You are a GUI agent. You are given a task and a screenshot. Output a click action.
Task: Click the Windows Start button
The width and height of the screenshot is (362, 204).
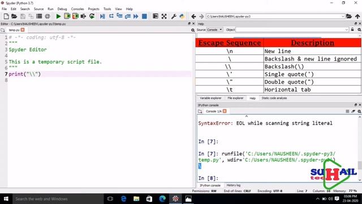6,199
